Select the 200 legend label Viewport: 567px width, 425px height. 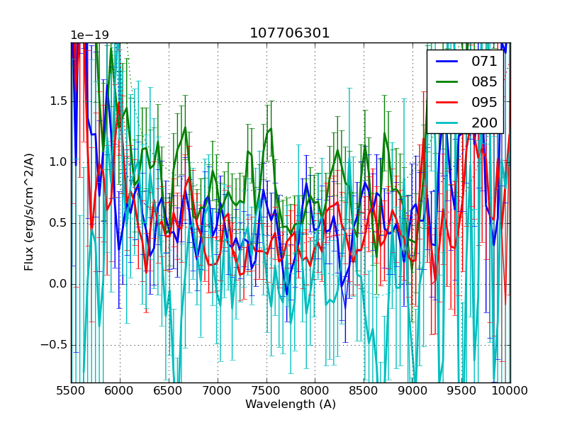pos(484,123)
